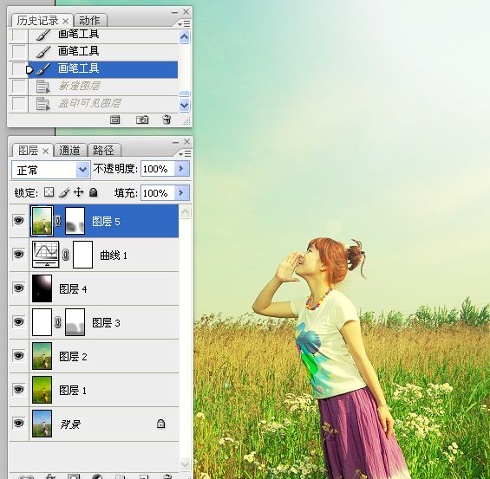Open the blend mode dropdown showing 正常
490x479 pixels.
[51, 170]
